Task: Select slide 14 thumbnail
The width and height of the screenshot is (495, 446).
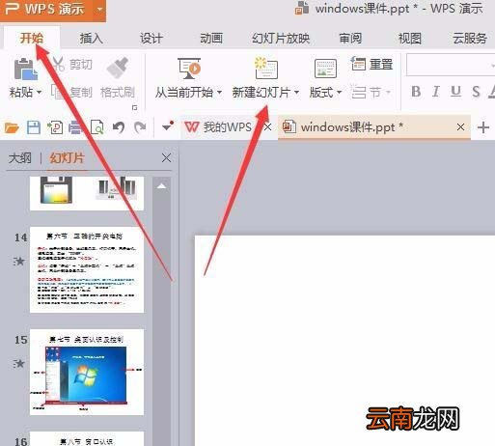Action: click(87, 269)
